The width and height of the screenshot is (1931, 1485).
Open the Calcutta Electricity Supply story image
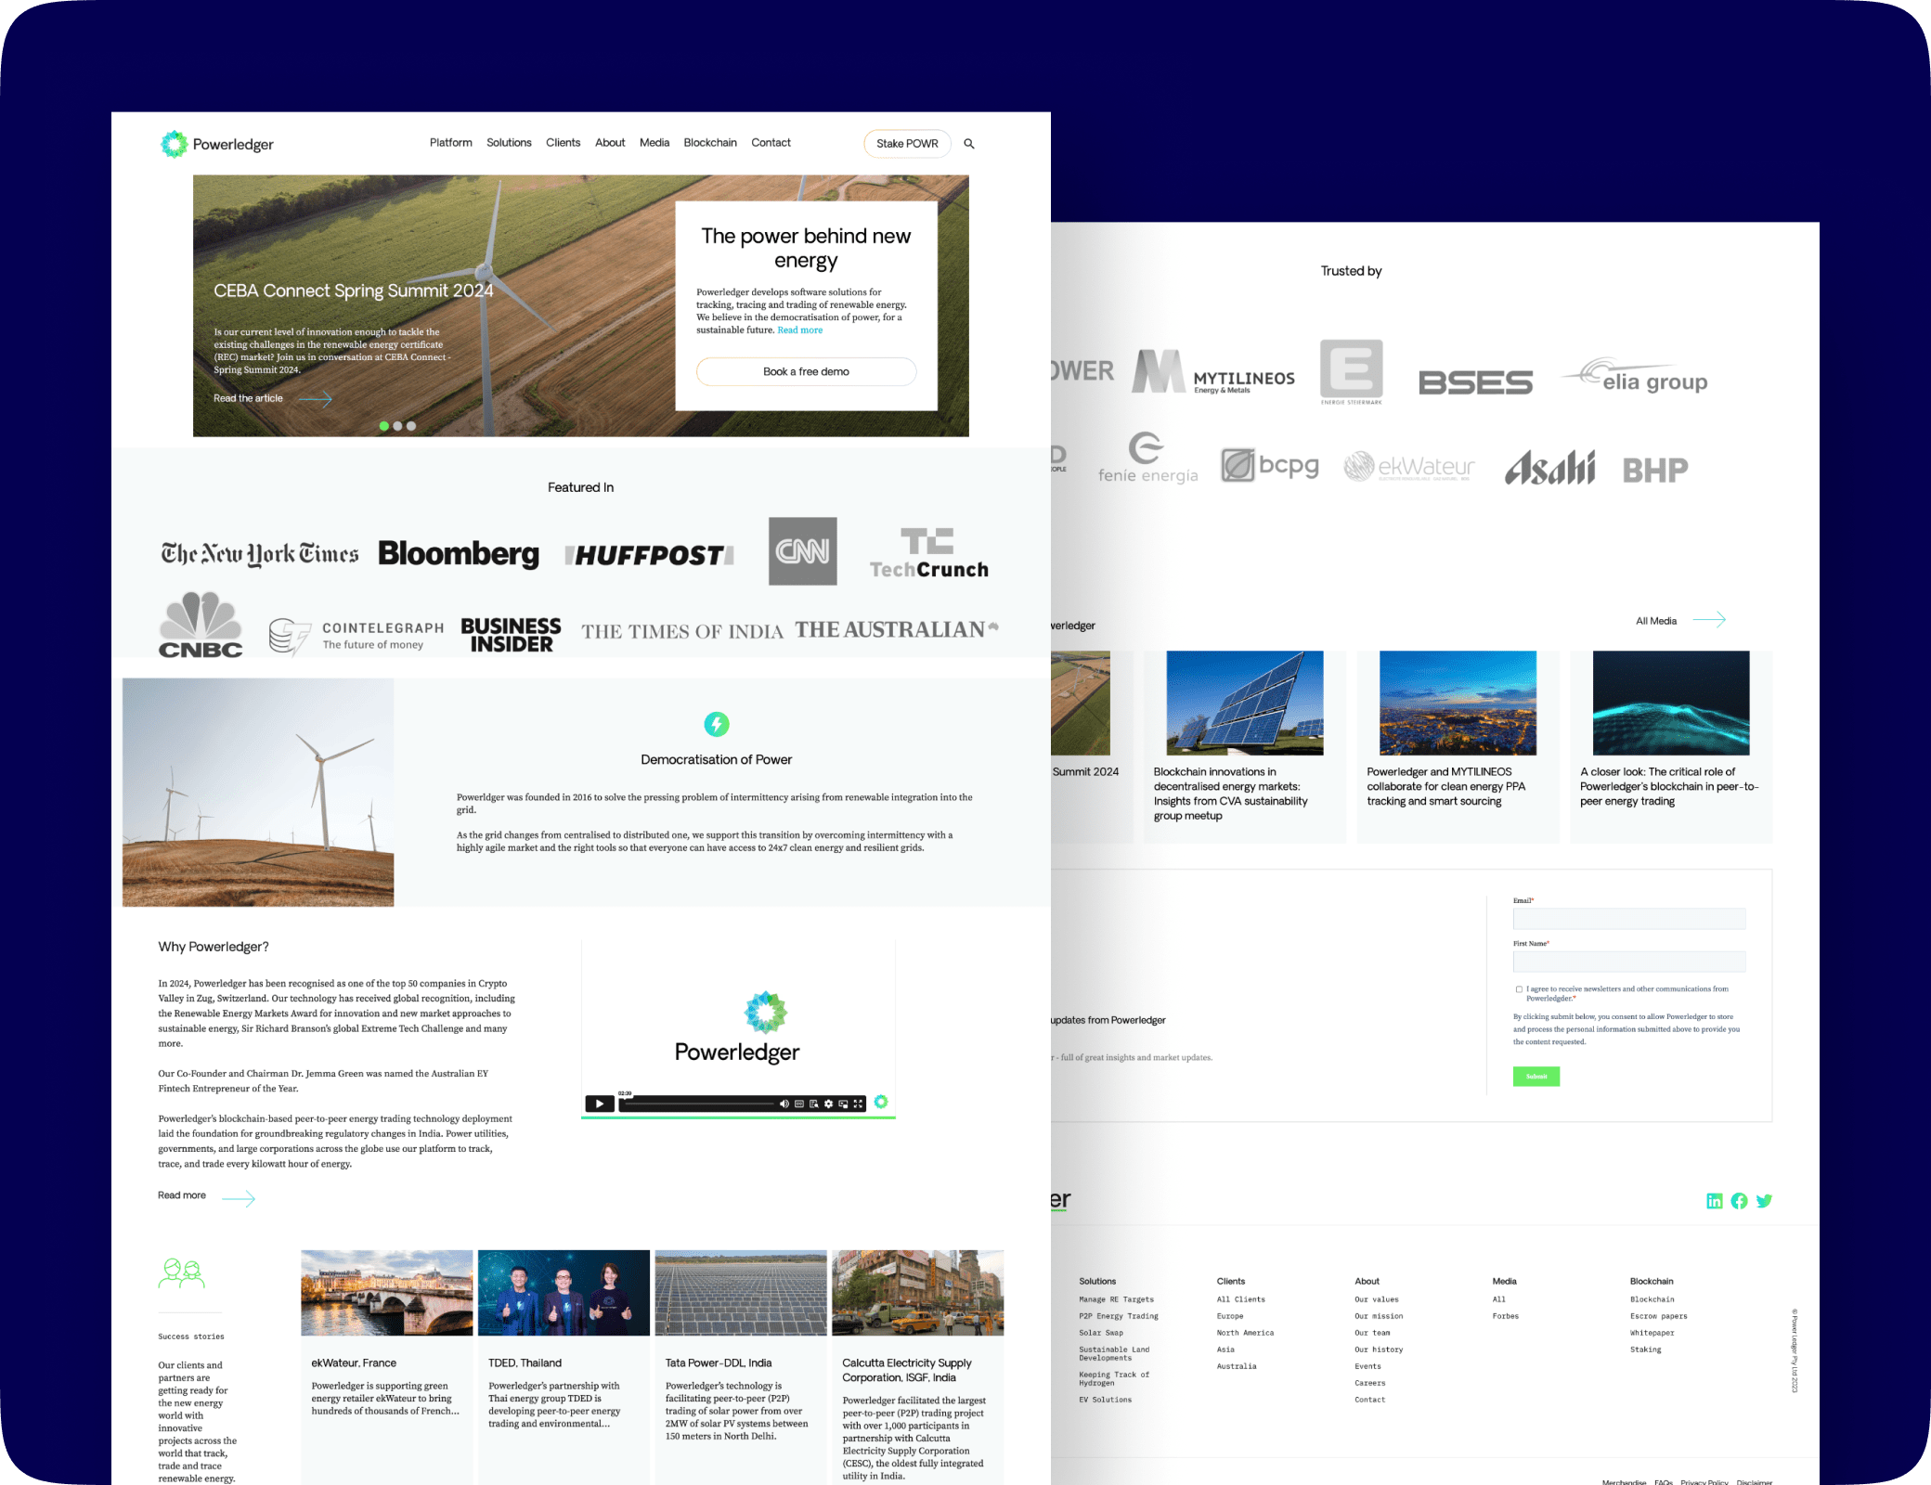[x=918, y=1293]
